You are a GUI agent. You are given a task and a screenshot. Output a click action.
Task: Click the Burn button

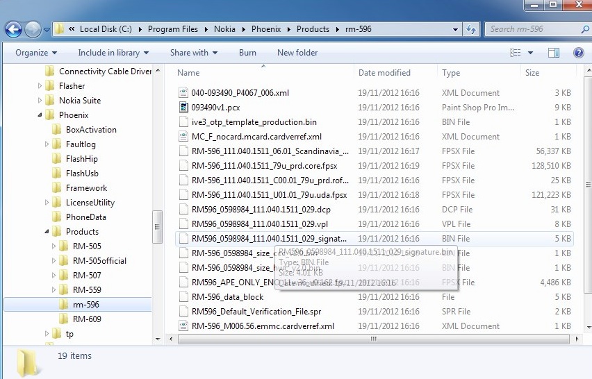pyautogui.click(x=247, y=53)
